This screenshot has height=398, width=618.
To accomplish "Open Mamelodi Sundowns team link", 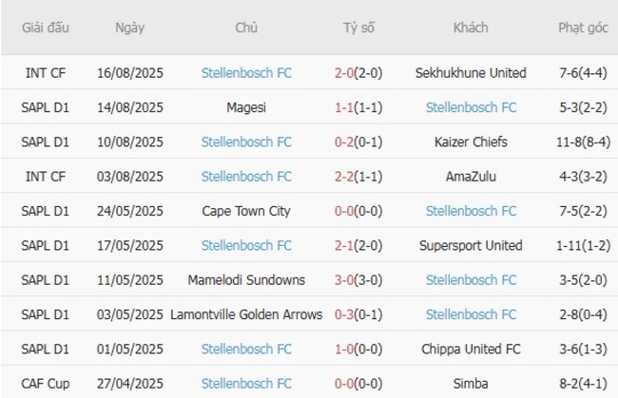I will click(x=246, y=279).
